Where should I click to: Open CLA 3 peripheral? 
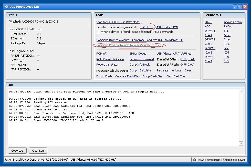click(208, 53)
